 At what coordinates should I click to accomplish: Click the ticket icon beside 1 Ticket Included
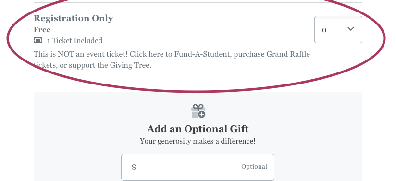(38, 40)
